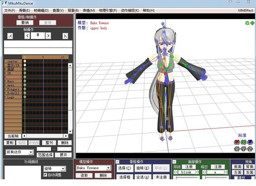
Task: Click the green viewport move icon
Action: tap(252, 23)
